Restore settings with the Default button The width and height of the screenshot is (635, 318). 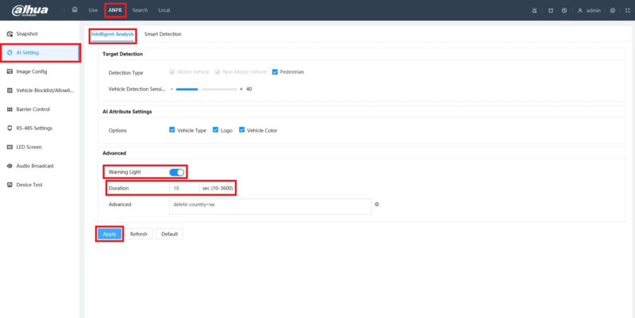pyautogui.click(x=169, y=234)
